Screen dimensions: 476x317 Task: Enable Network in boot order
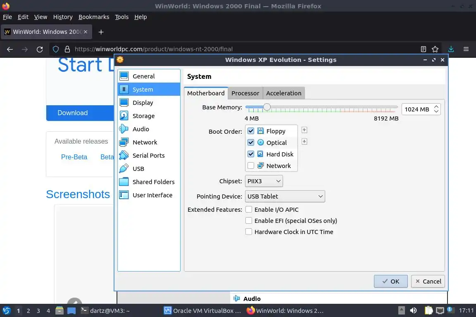(x=251, y=166)
